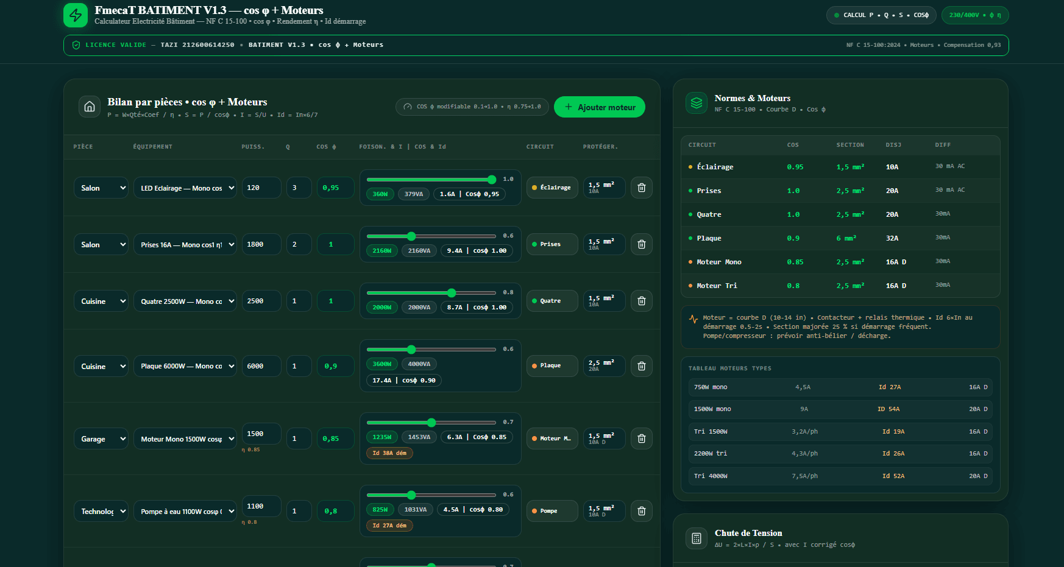1064x567 pixels.
Task: Click the CALCUL P Q S COSϕ pill
Action: (x=881, y=15)
